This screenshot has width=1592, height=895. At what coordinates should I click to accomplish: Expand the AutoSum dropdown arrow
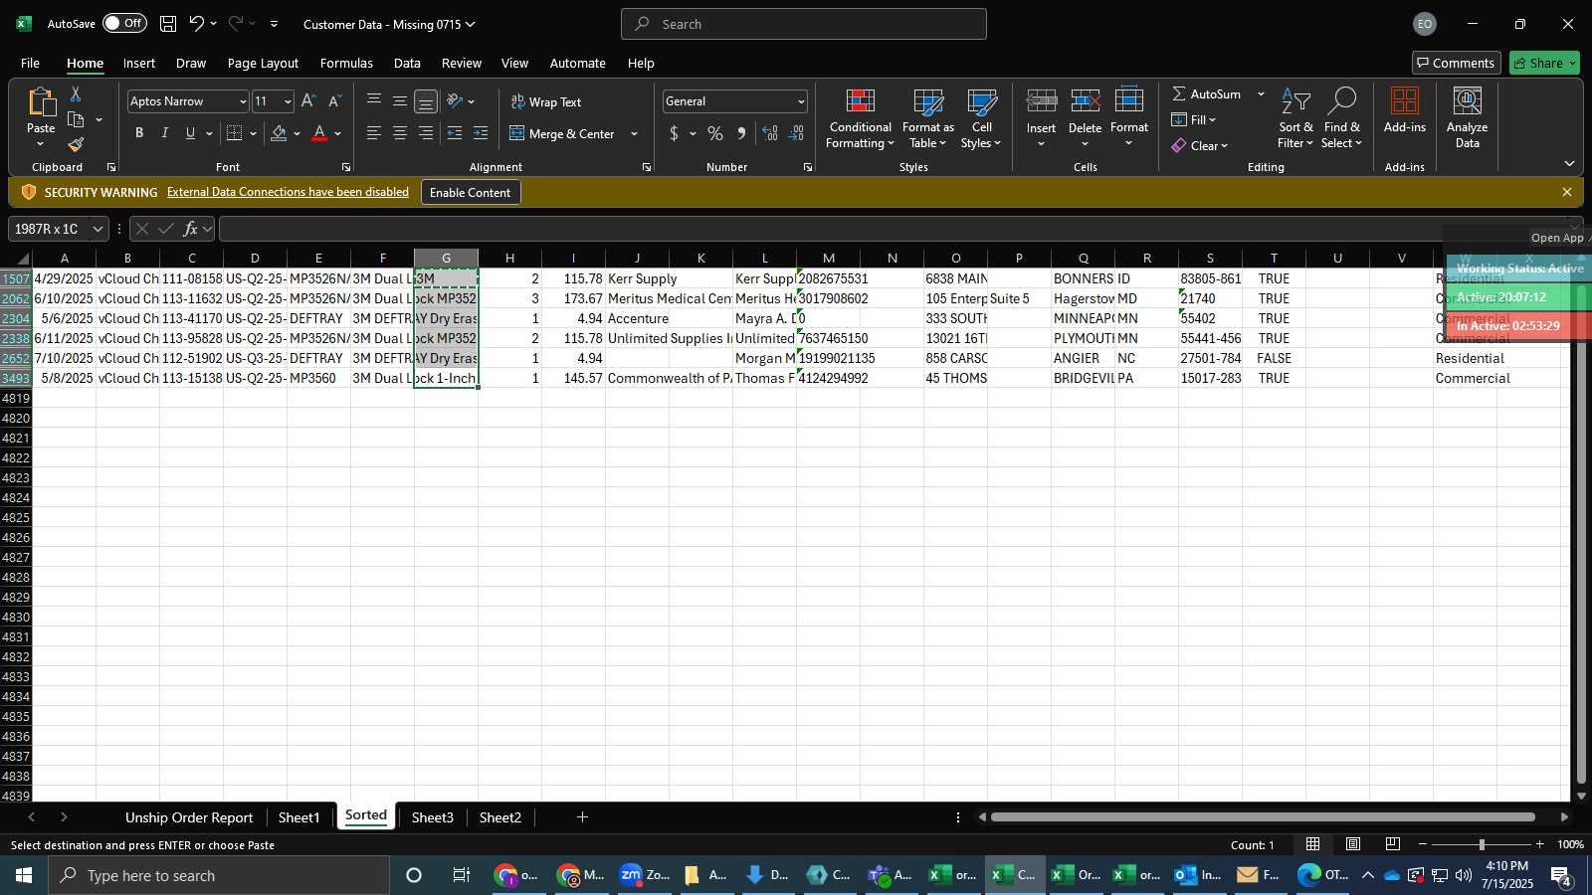[x=1261, y=93]
